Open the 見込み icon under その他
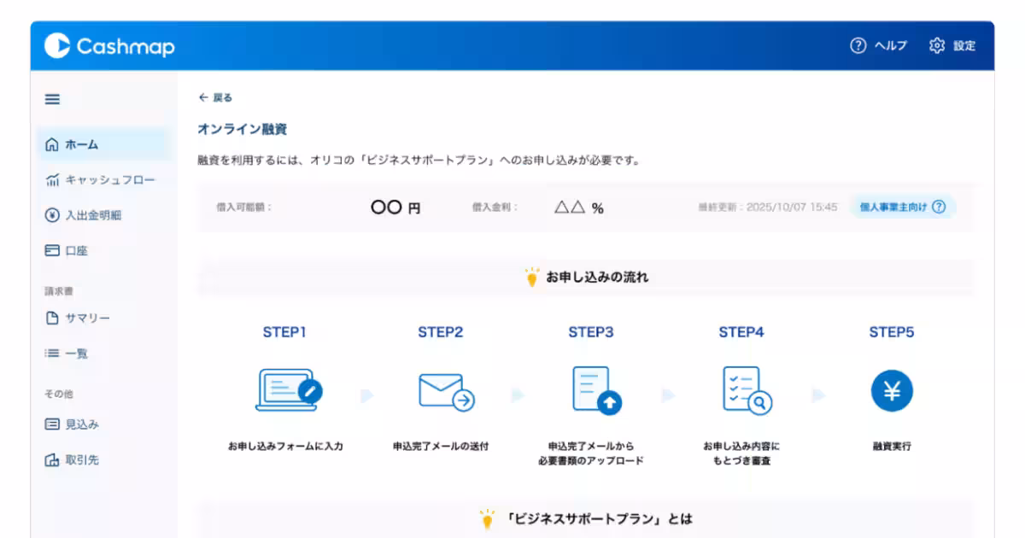The height and width of the screenshot is (538, 1025). pos(51,424)
